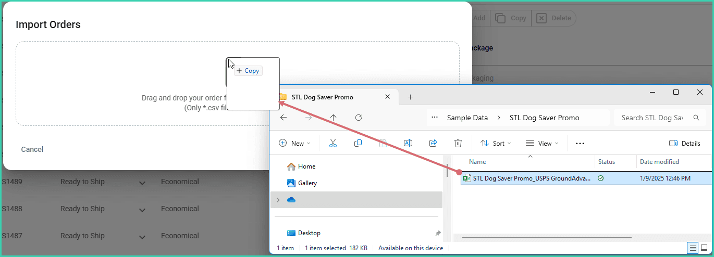Image resolution: width=714 pixels, height=257 pixels.
Task: Switch to large thumbnails view in status bar
Action: 704,248
